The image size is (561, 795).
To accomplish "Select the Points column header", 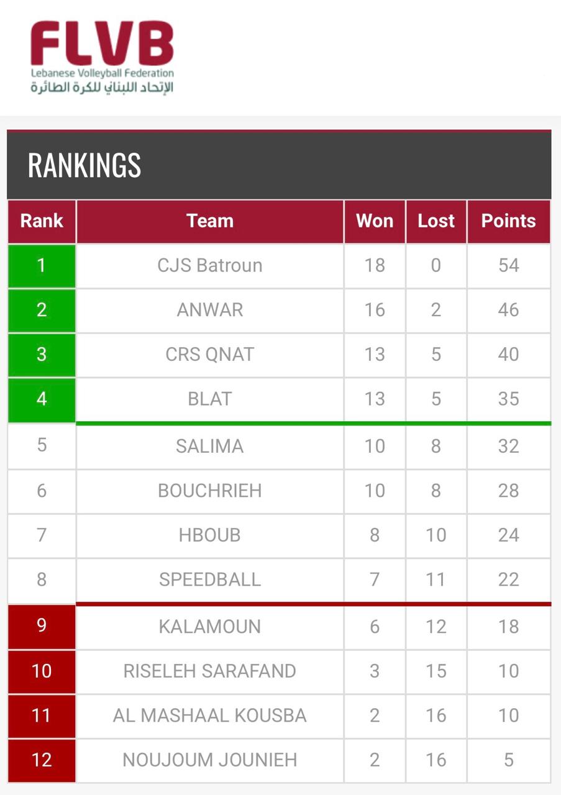I will point(508,221).
